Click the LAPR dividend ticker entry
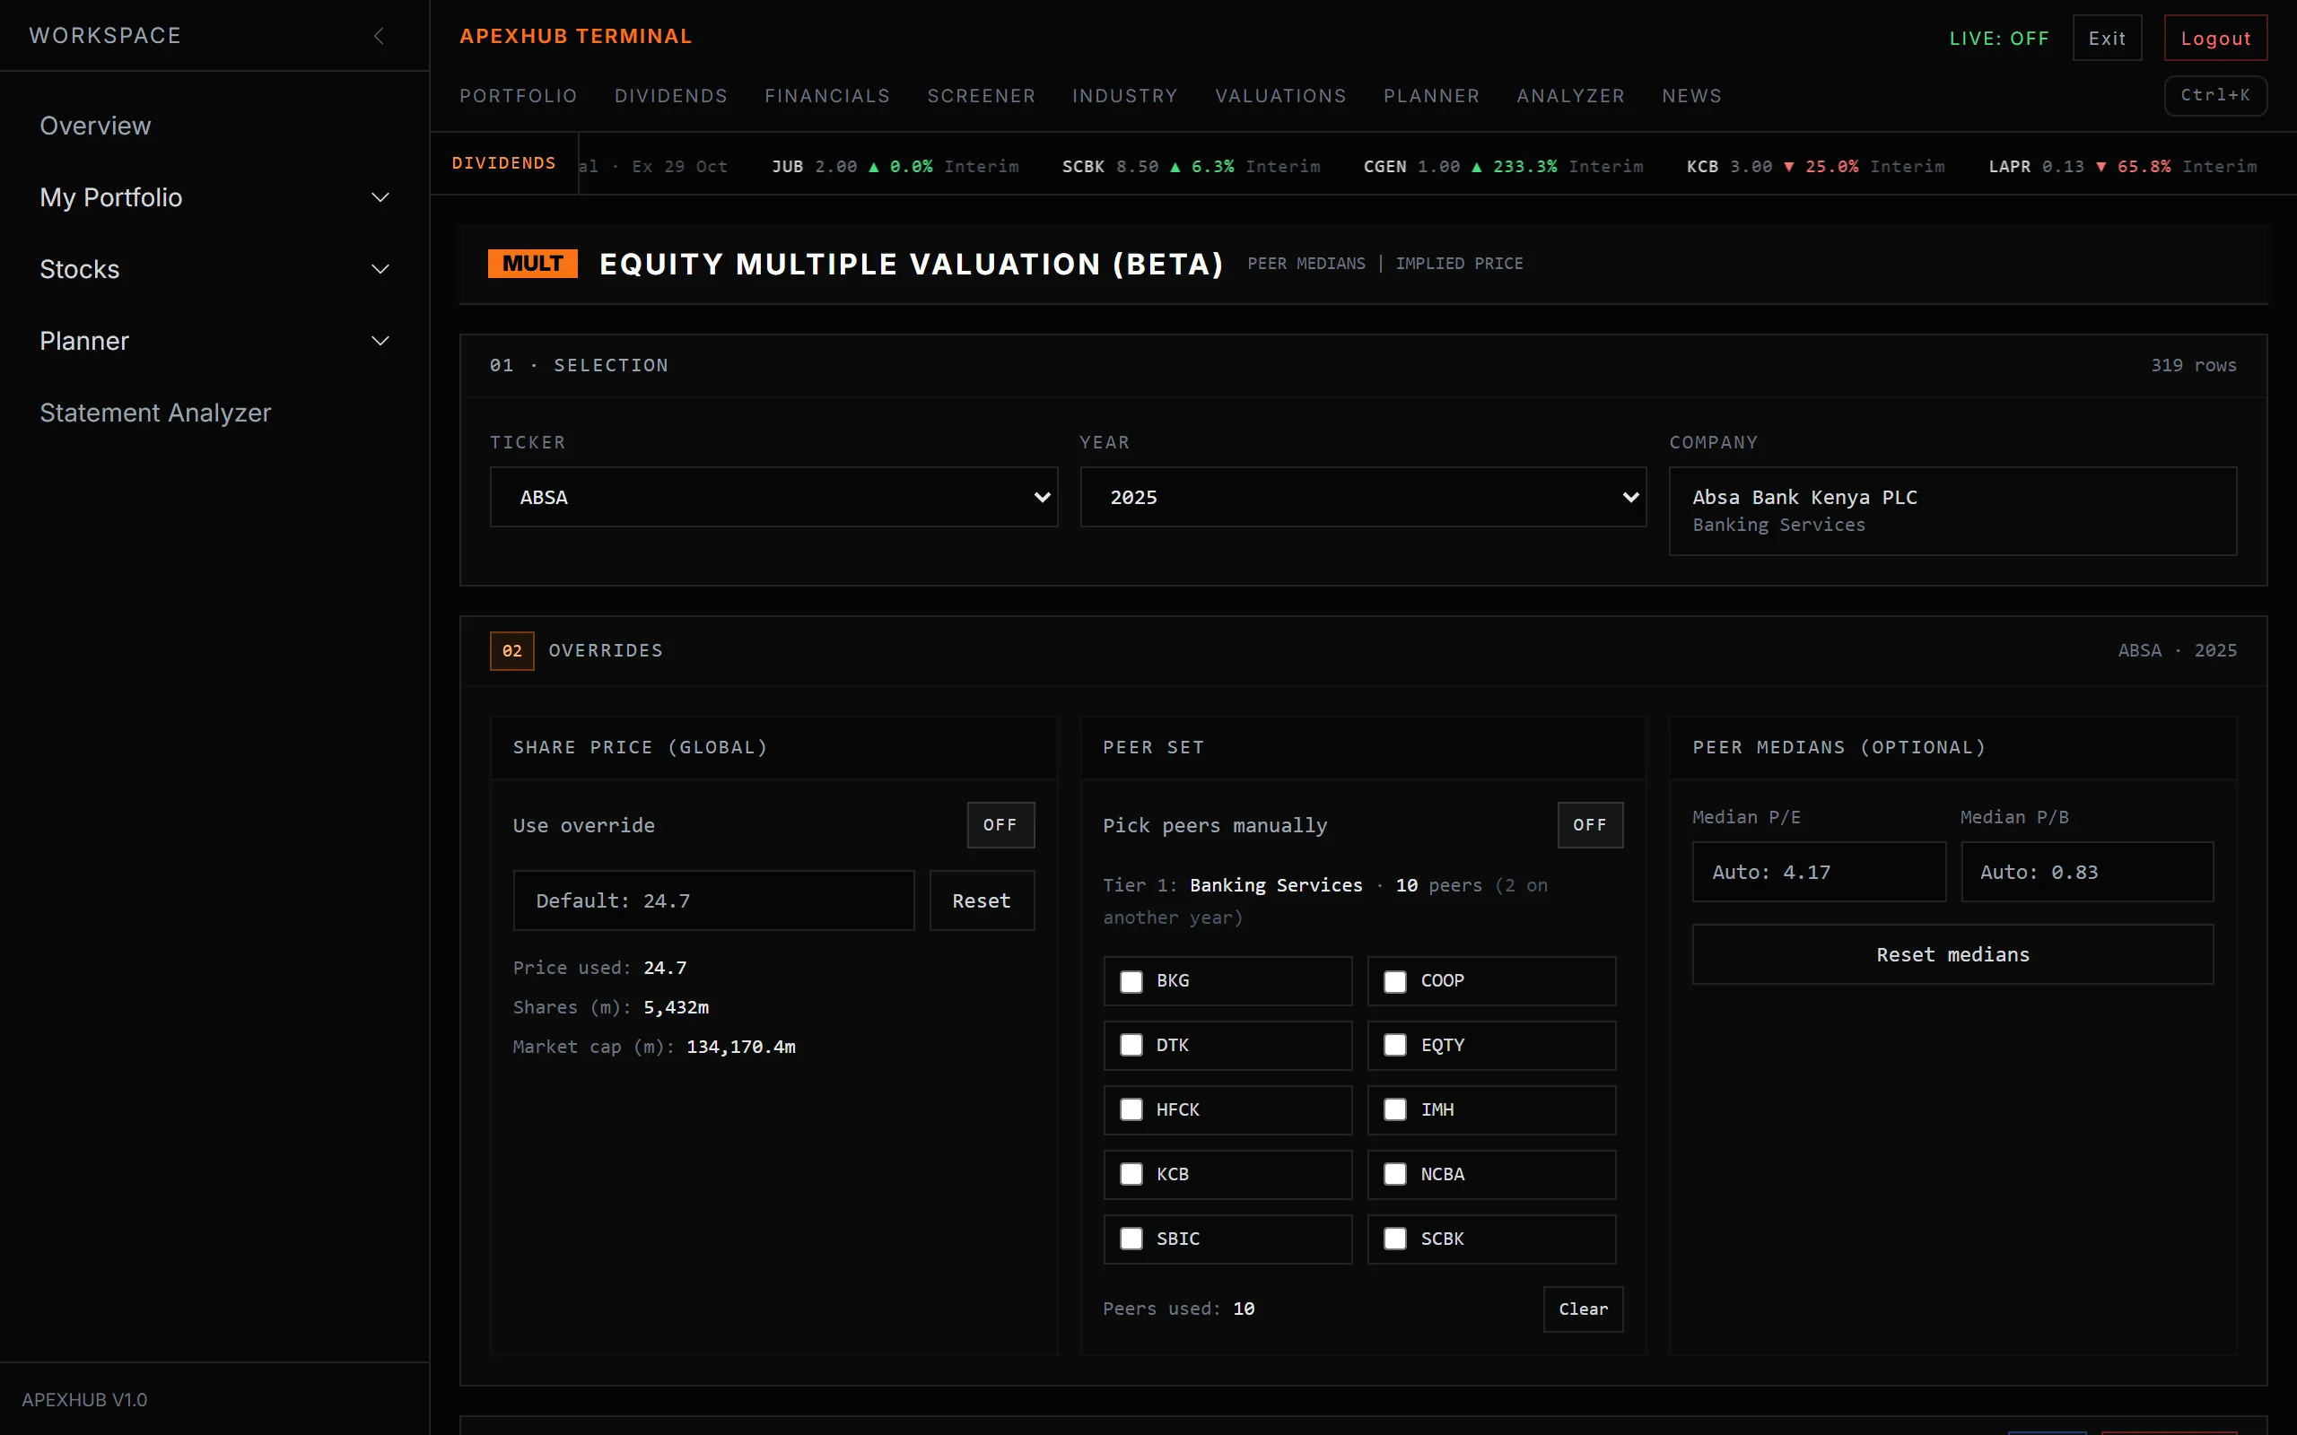The image size is (2297, 1435). [2123, 166]
